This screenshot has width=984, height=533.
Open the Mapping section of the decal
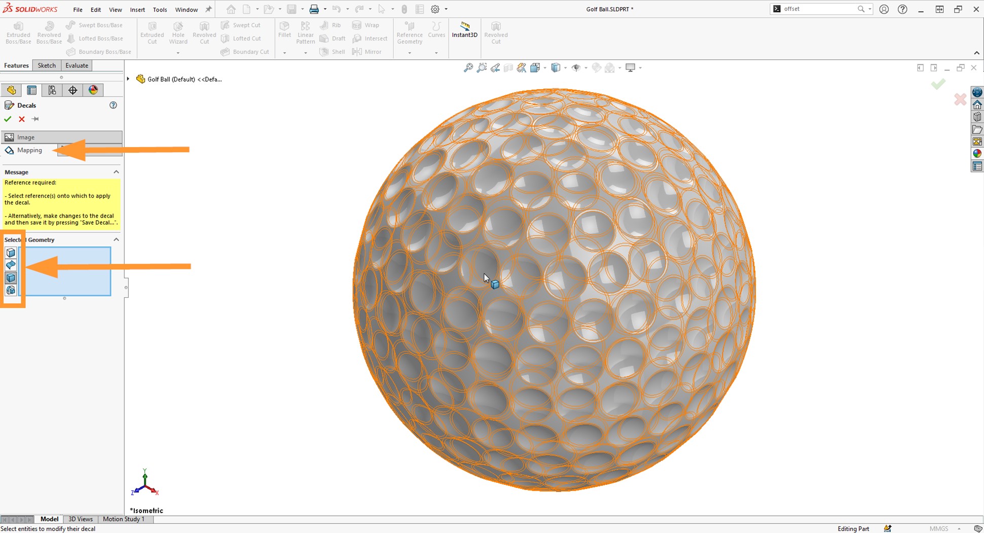29,150
